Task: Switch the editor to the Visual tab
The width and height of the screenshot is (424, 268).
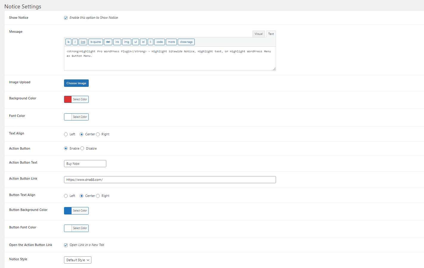Action: coord(259,34)
